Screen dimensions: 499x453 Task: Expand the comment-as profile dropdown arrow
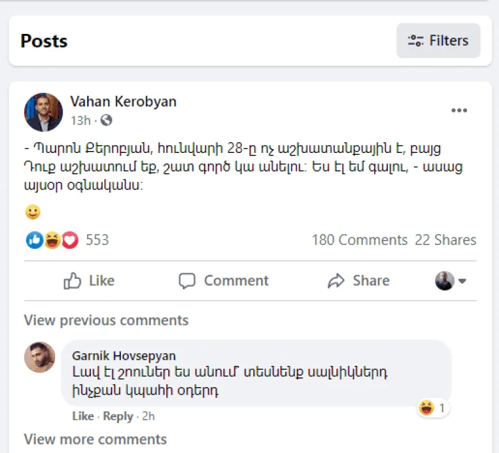point(462,281)
